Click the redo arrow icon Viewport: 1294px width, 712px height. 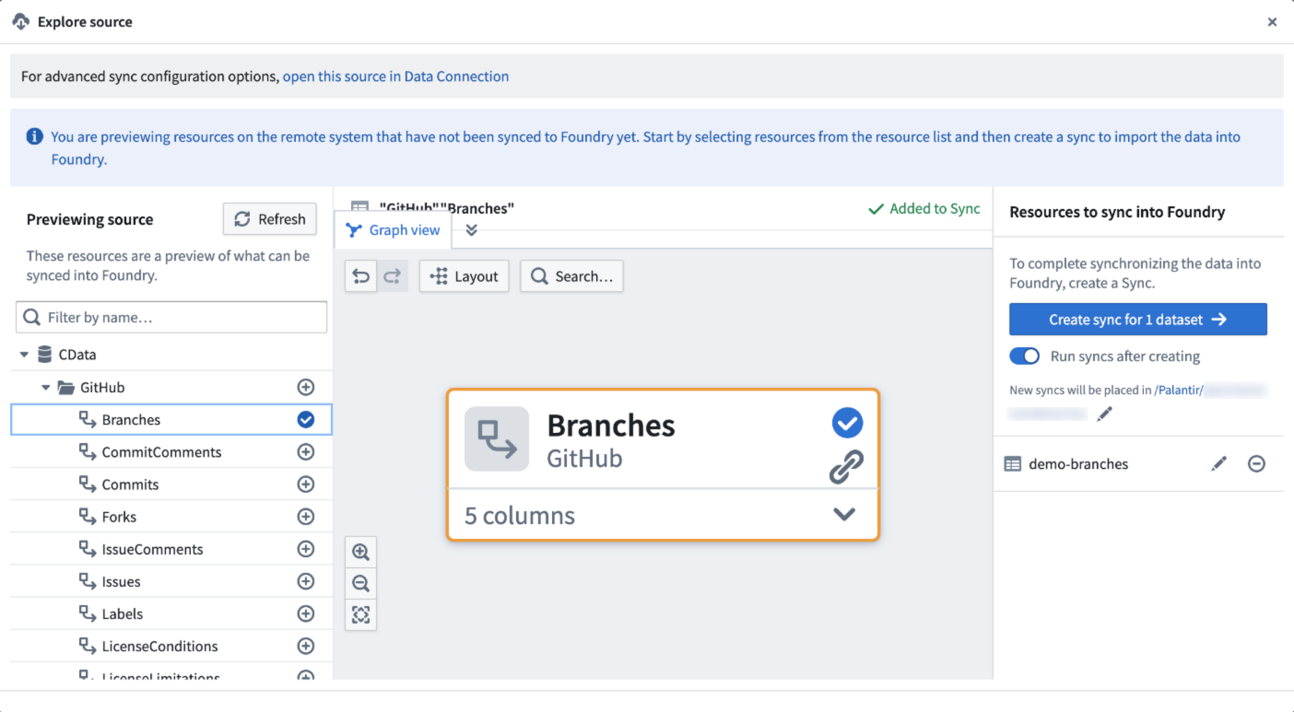click(x=392, y=276)
